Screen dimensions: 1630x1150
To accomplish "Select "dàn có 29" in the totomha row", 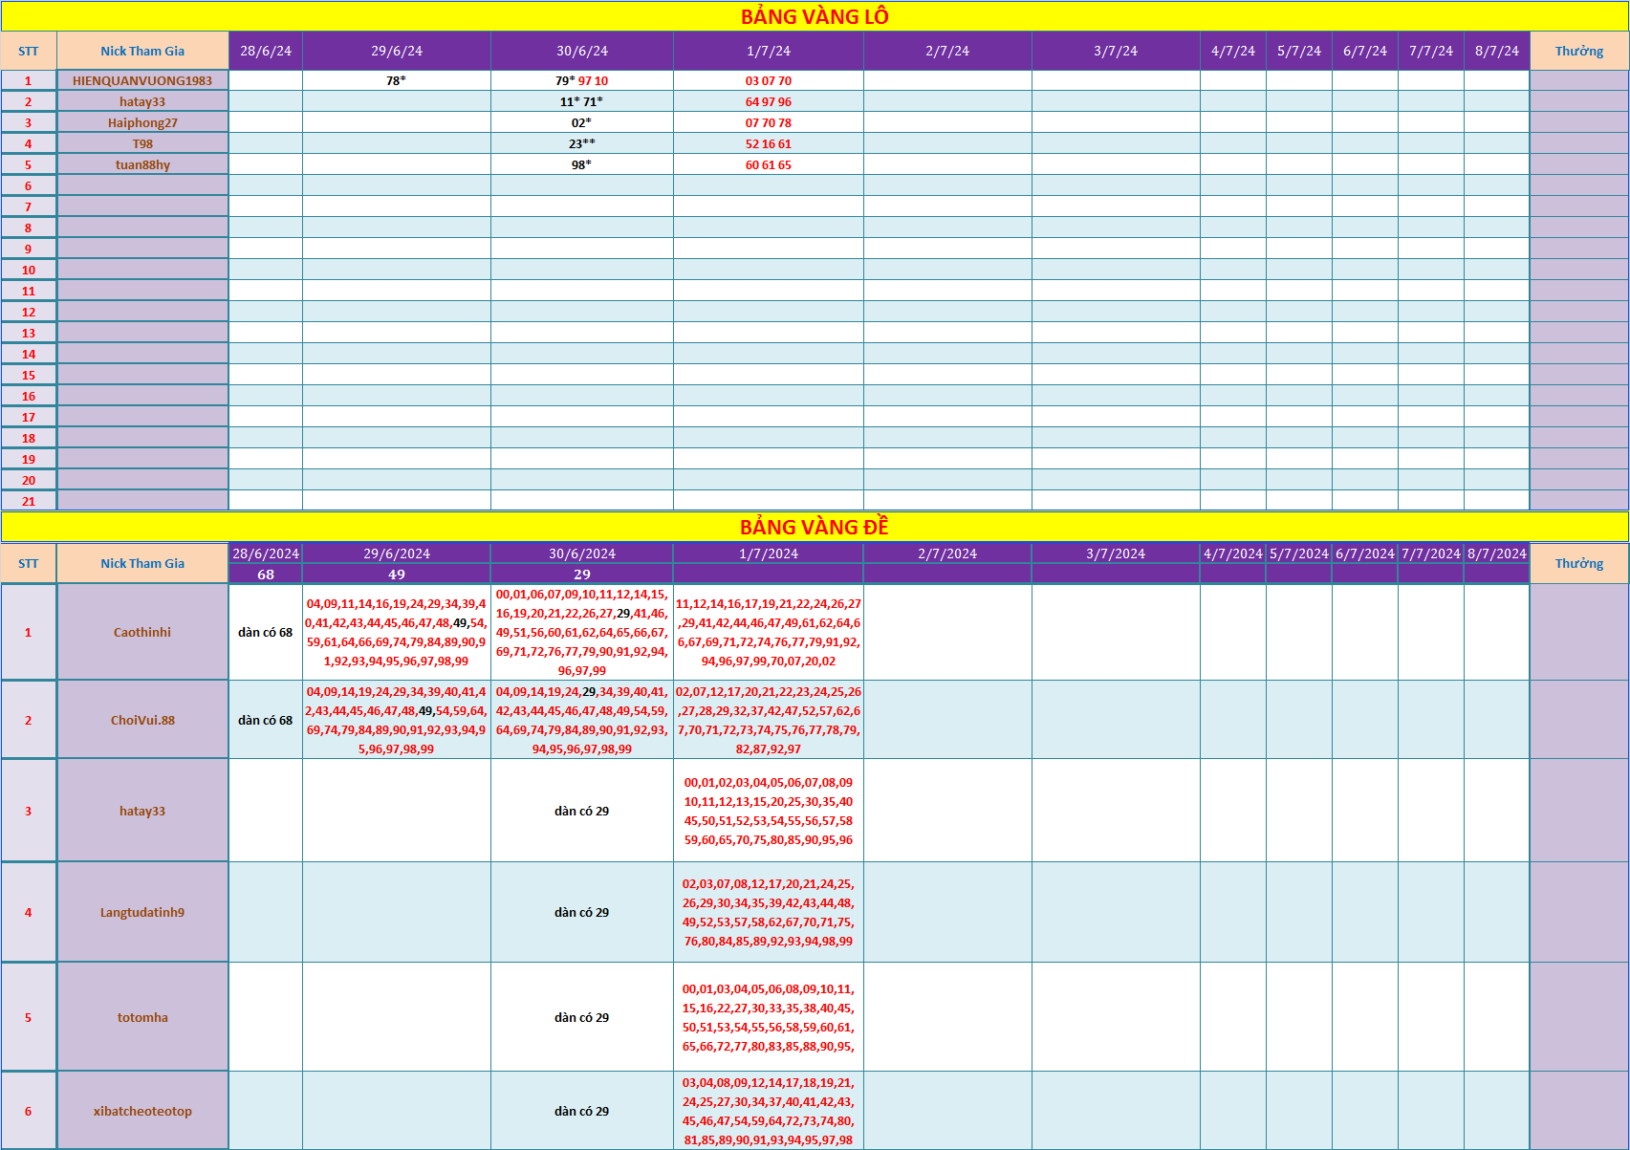I will (582, 1017).
